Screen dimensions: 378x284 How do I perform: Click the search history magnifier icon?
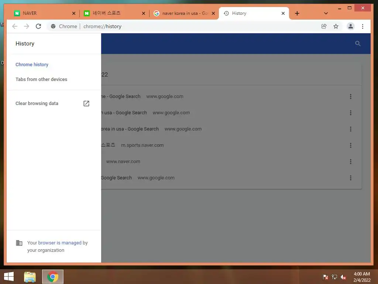pos(358,44)
